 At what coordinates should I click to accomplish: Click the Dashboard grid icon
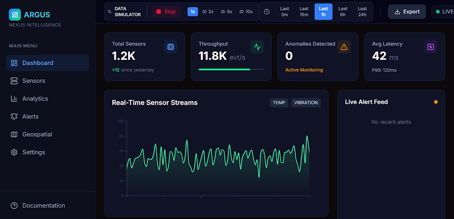[14, 63]
